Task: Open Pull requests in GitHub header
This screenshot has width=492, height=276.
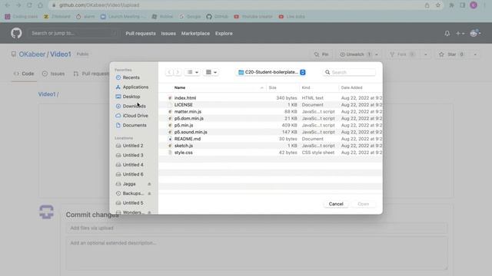Action: coord(141,34)
